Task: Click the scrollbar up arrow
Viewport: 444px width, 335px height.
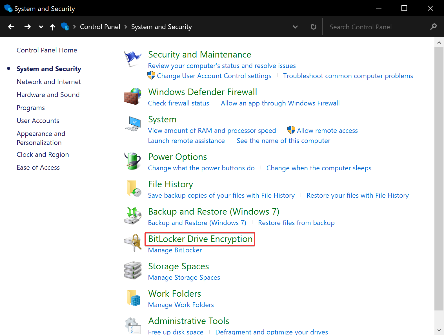Action: [439, 42]
